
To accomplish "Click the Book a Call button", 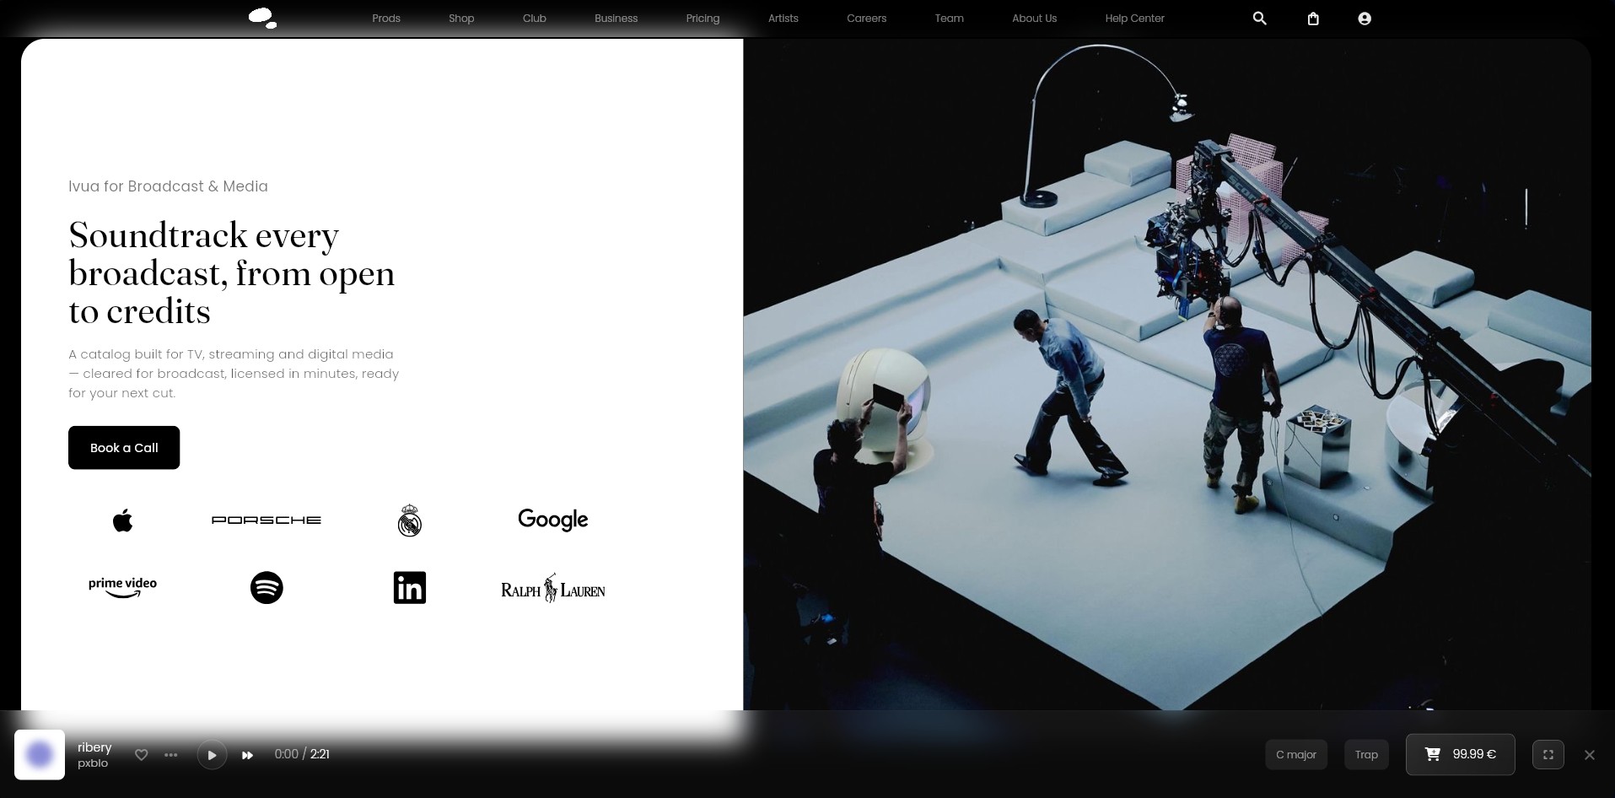I will (124, 448).
